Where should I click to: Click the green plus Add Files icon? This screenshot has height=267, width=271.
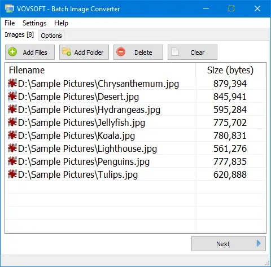pyautogui.click(x=12, y=52)
